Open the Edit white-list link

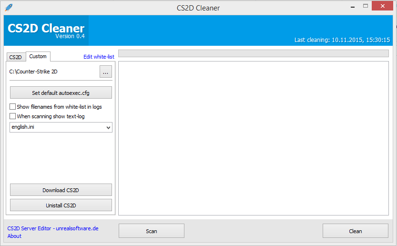pos(99,57)
